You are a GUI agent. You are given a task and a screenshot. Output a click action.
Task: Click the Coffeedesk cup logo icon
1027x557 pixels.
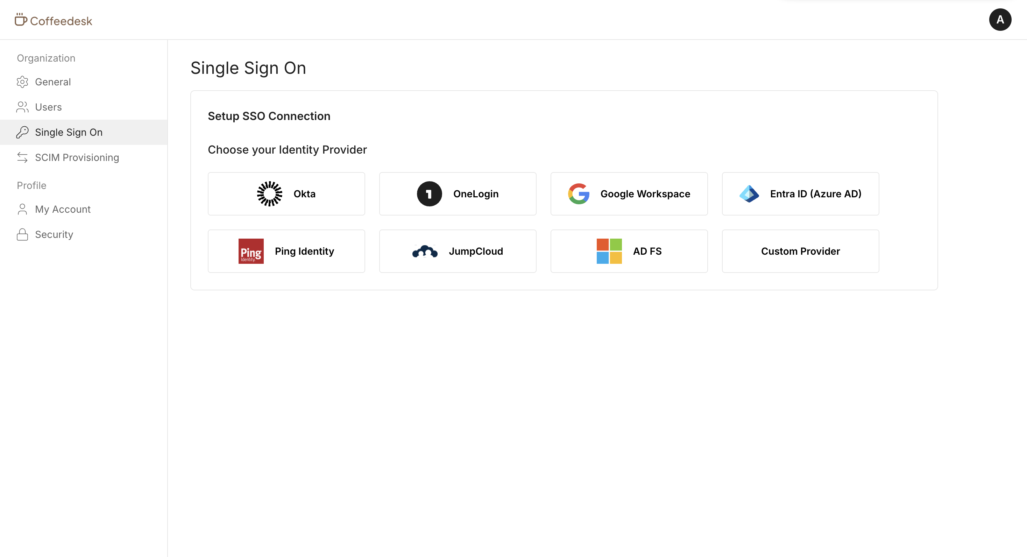tap(21, 19)
